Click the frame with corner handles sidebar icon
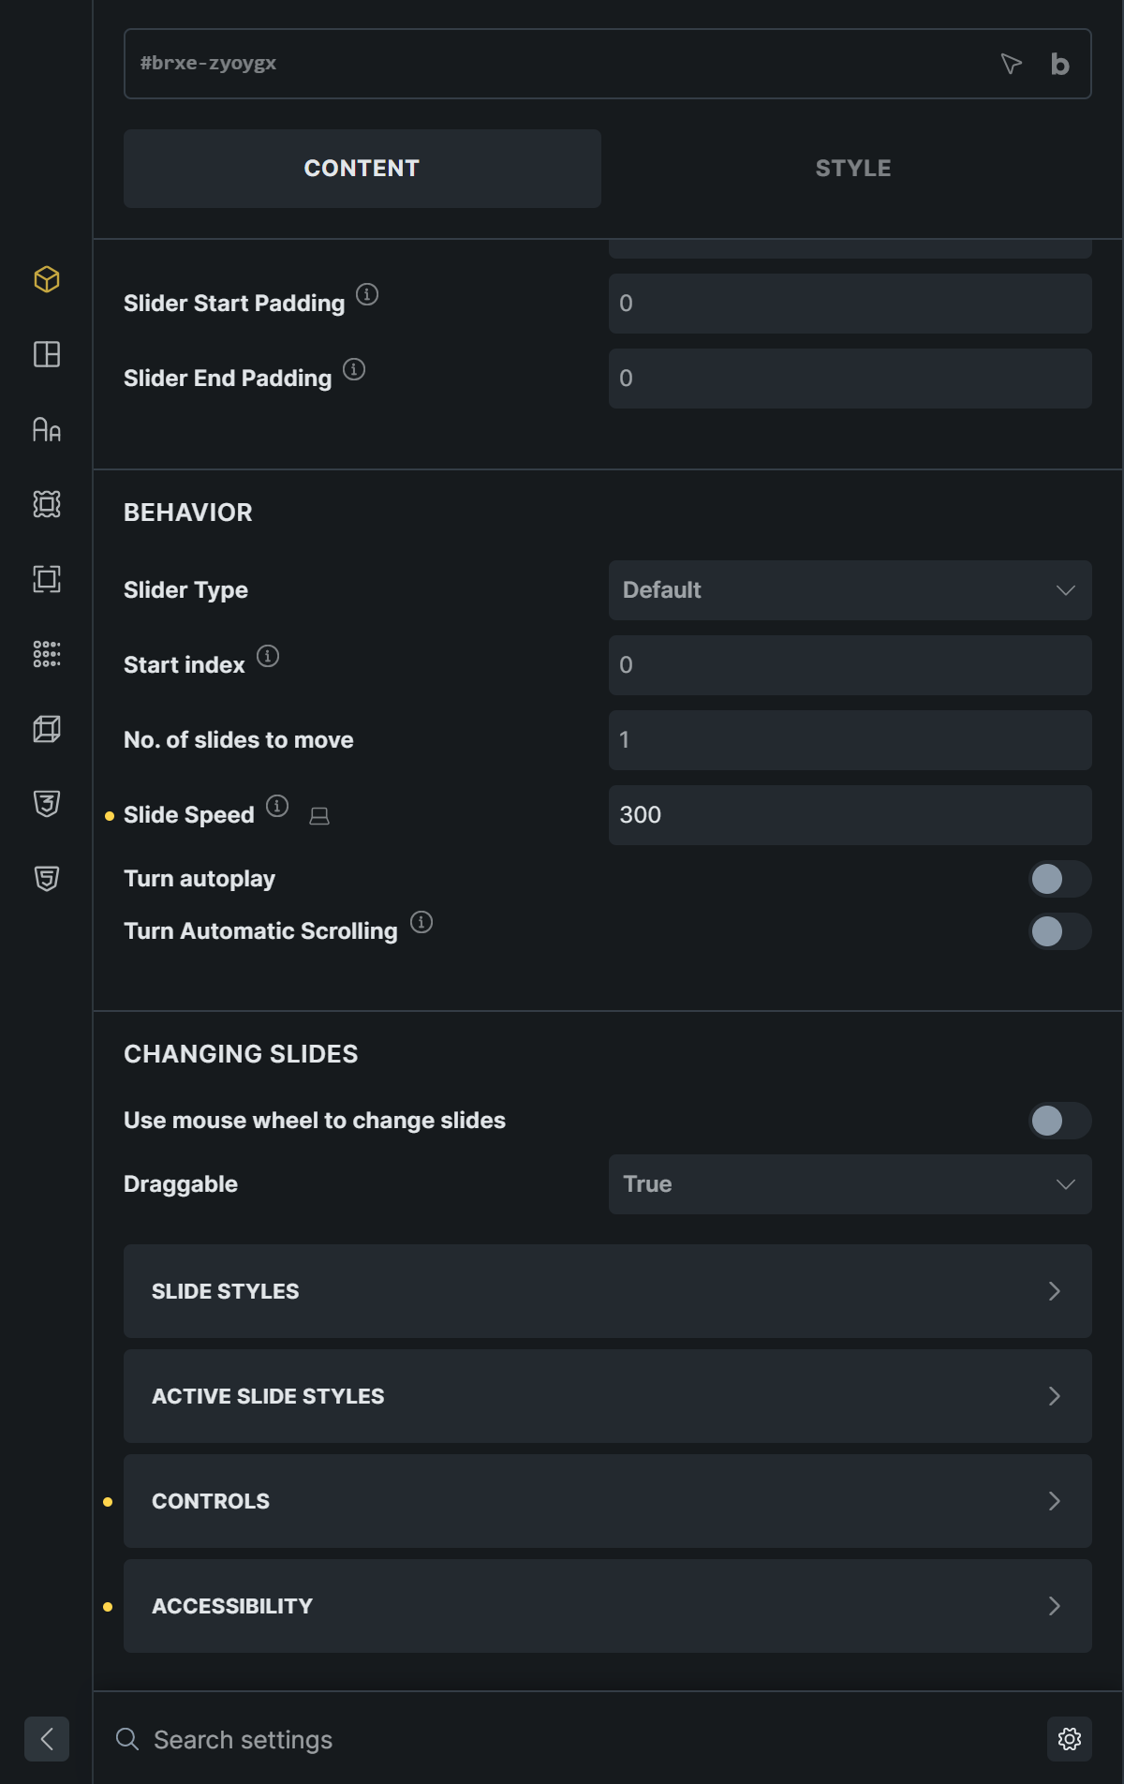The height and width of the screenshot is (1784, 1124). [x=47, y=504]
